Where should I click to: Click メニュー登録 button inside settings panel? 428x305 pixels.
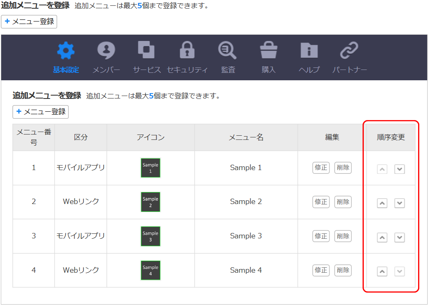coord(41,112)
